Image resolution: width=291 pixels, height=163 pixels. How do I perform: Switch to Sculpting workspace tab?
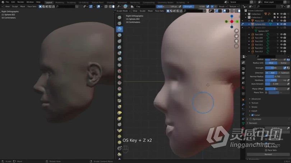[71, 3]
